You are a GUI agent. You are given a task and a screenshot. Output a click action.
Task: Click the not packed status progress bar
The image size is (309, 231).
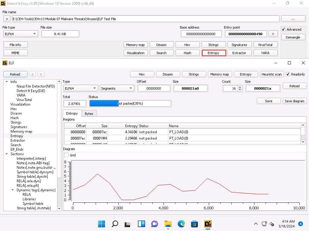click(130, 103)
